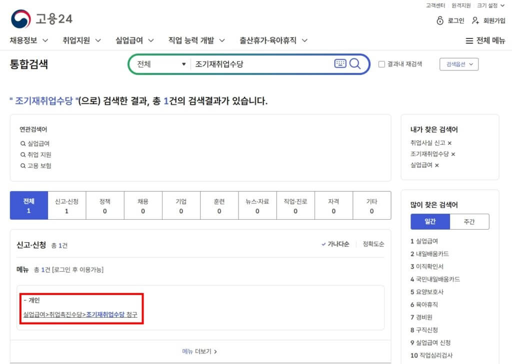The image size is (512, 364).
Task: Click the 회원가입 person icon
Action: pos(475,20)
